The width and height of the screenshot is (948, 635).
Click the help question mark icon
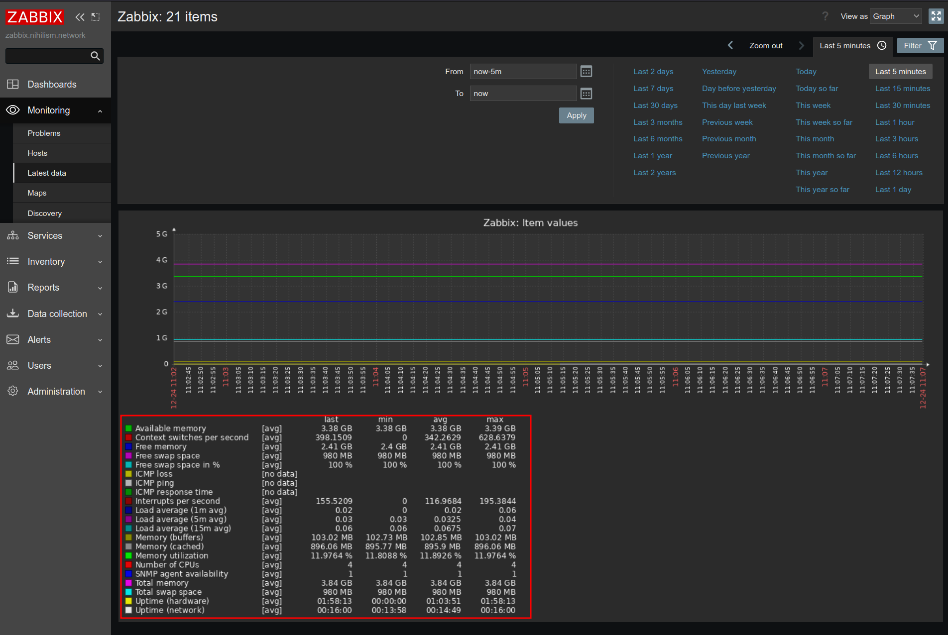[x=826, y=16]
